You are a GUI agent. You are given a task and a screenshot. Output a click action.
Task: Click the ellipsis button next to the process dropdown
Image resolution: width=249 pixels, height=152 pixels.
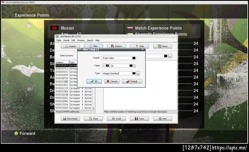pyautogui.click(x=170, y=56)
